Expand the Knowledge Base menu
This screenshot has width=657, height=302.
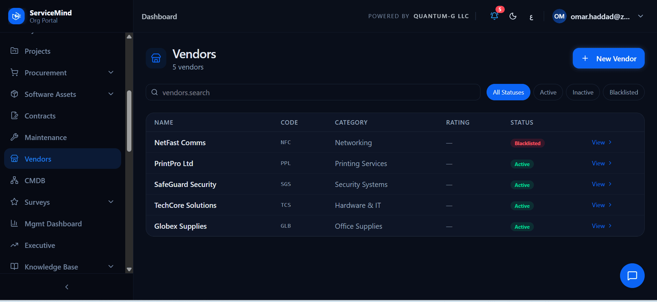[x=111, y=266]
